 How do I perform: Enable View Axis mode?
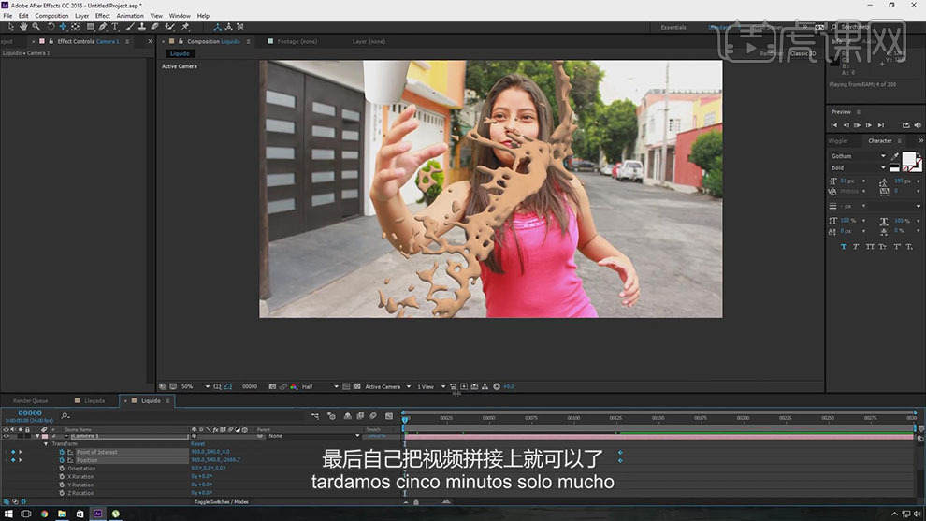pyautogui.click(x=240, y=26)
